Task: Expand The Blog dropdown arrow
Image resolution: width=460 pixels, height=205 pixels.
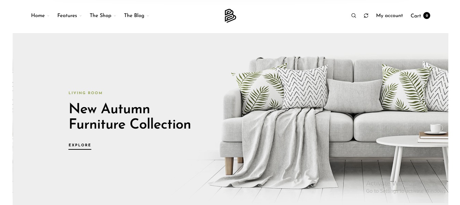Action: tap(148, 16)
